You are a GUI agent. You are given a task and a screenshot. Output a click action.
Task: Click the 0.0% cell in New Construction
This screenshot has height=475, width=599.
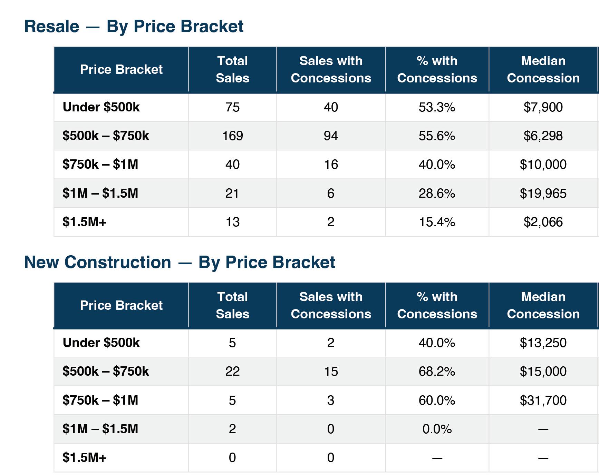pyautogui.click(x=437, y=429)
